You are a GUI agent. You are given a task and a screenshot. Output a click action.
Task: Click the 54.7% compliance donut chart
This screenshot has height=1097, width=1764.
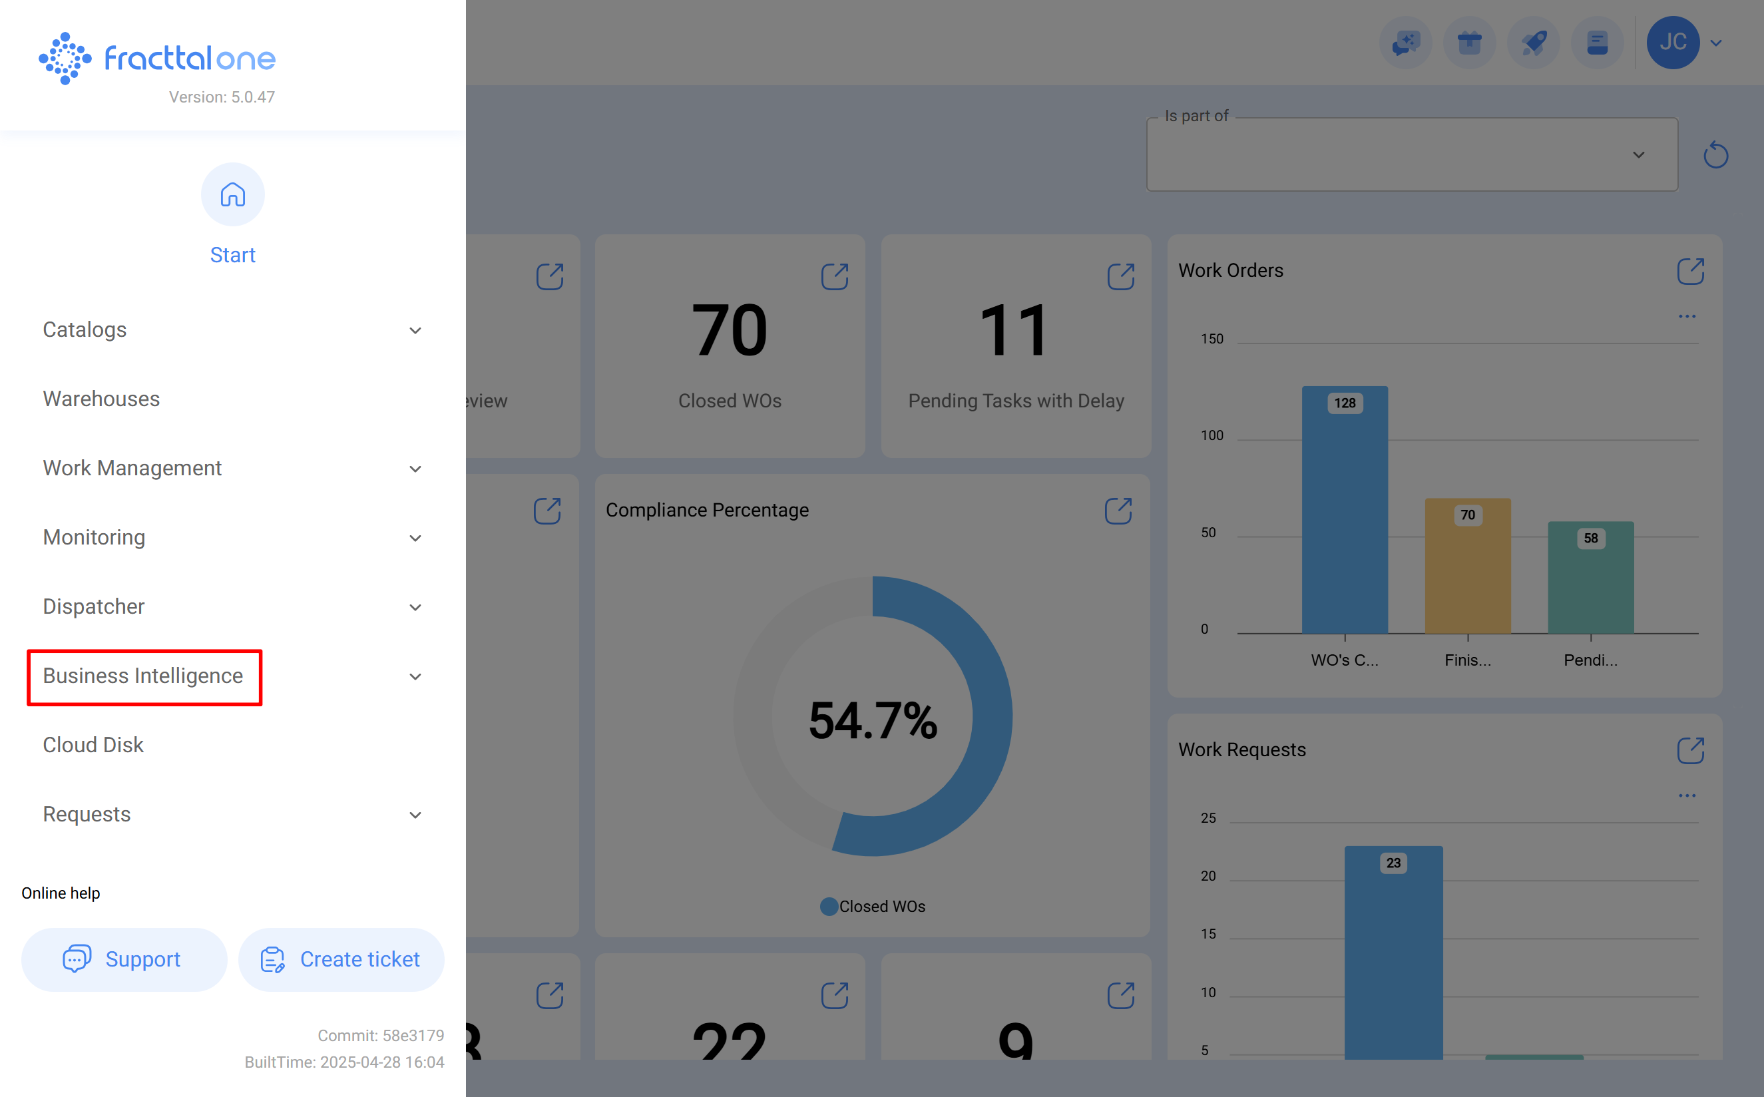pos(873,718)
